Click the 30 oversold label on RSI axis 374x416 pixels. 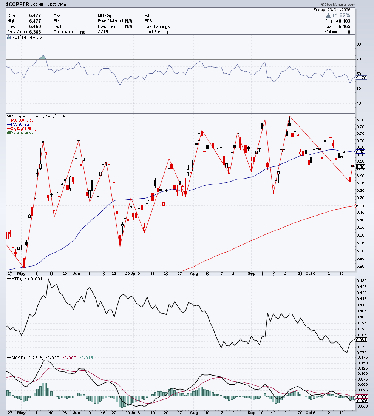[359, 89]
